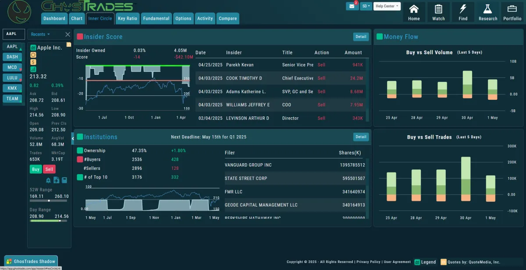Click the QuoteMedia quotes icon
The image size is (526, 270).
tap(443, 262)
